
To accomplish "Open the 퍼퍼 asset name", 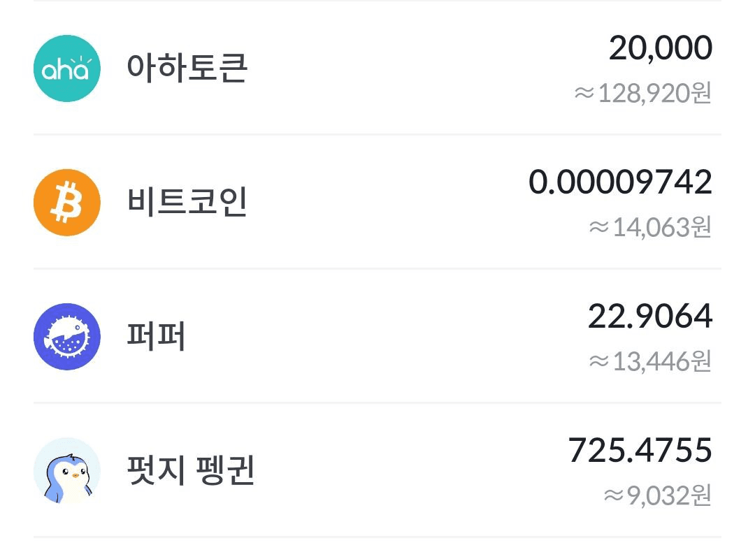I will [156, 336].
